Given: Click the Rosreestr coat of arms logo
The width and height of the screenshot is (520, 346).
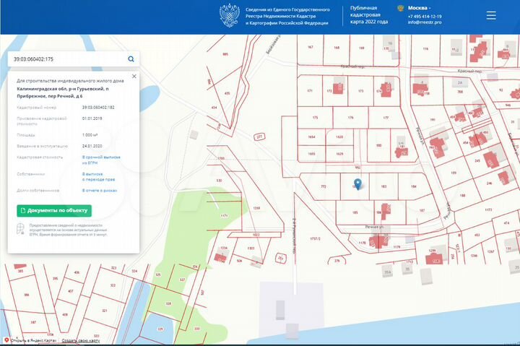Looking at the screenshot, I should (232, 15).
